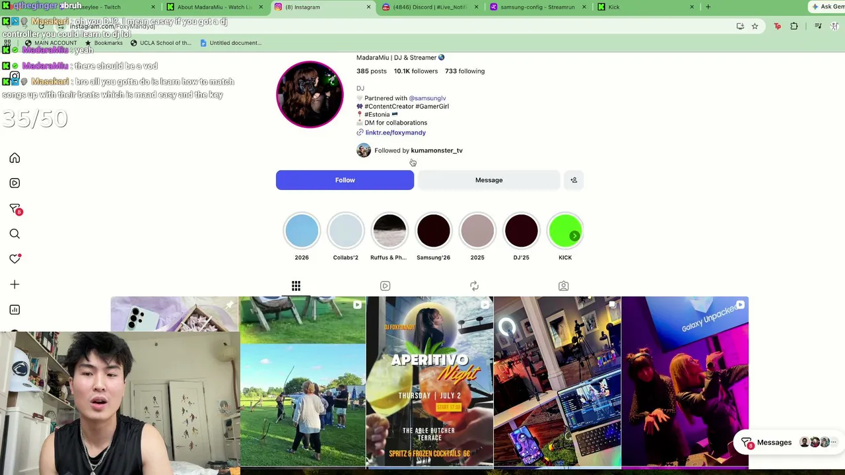Image resolution: width=845 pixels, height=475 pixels.
Task: Open the KICK story highlight
Action: pyautogui.click(x=565, y=231)
